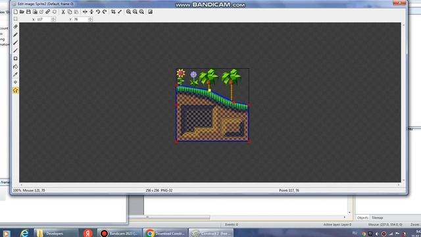Click the X coordinate field showing 117
This screenshot has height=237, width=421.
click(x=43, y=19)
